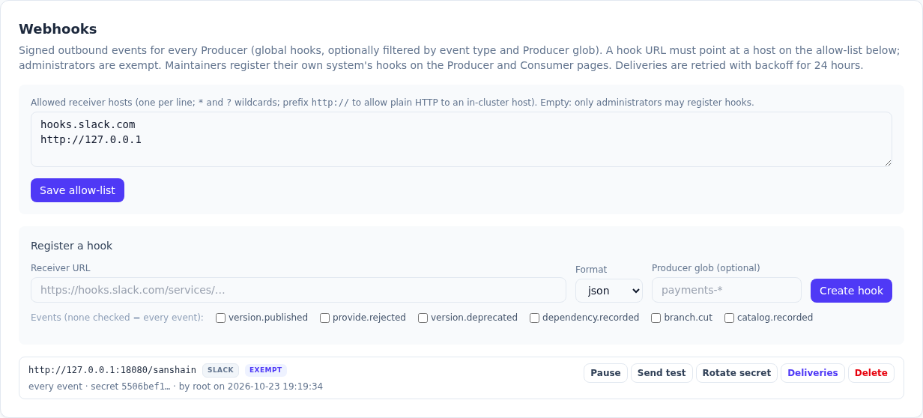
Task: Pause the 127.0.0.1 sanshain hook
Action: click(x=605, y=373)
